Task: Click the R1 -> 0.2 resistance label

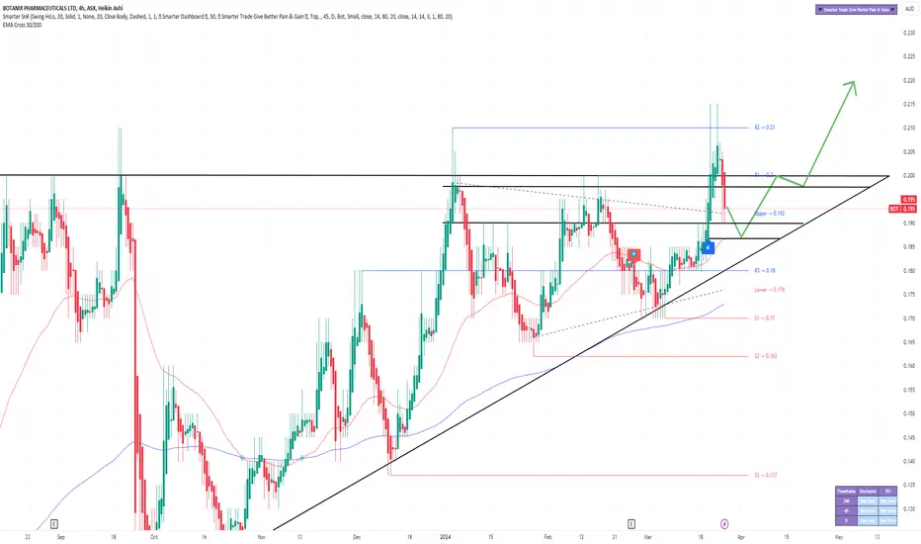Action: (764, 175)
